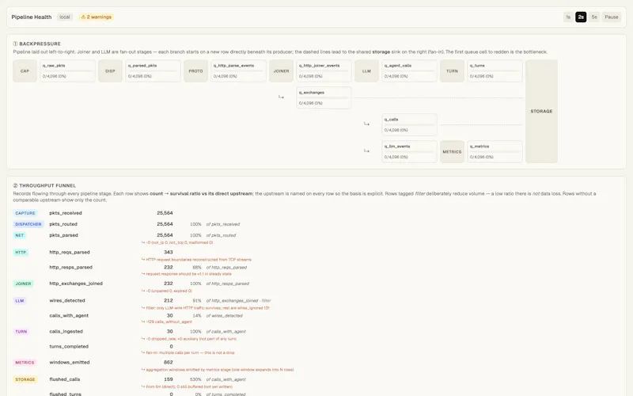Click the HTTP stage tag
The width and height of the screenshot is (633, 396).
coord(21,253)
